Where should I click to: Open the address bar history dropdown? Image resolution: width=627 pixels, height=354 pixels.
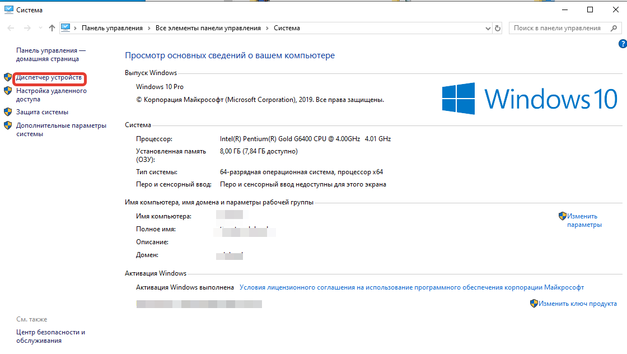click(x=488, y=29)
